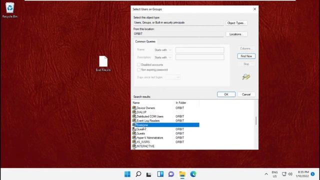The width and height of the screenshot is (320, 180).
Task: Tick the Disabled accounts checkbox
Action: (x=139, y=64)
